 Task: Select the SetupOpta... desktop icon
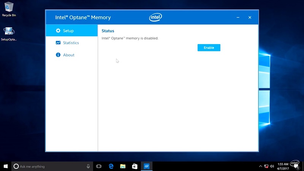point(9,34)
